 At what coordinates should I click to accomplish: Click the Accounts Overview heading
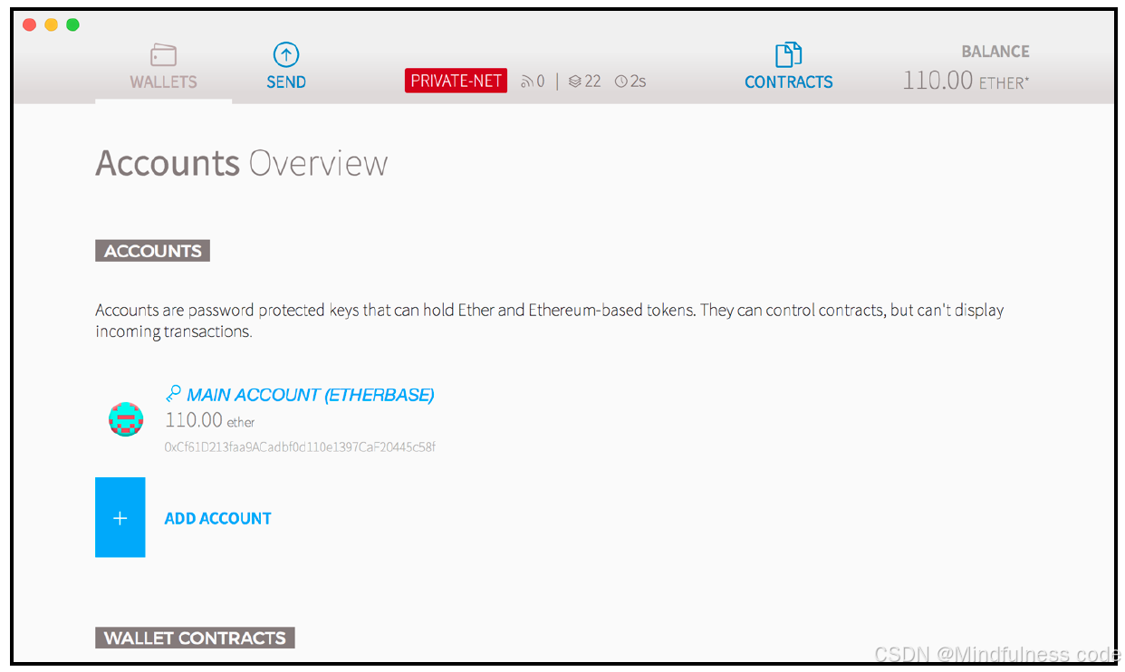coord(242,163)
